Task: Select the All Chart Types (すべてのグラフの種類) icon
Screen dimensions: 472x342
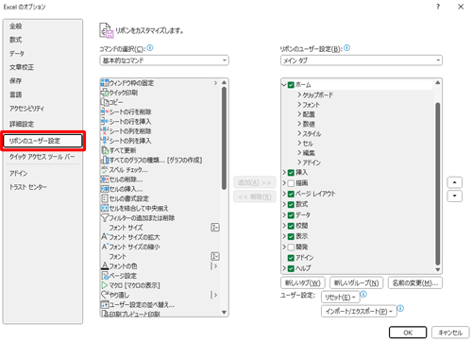Action: (105, 160)
